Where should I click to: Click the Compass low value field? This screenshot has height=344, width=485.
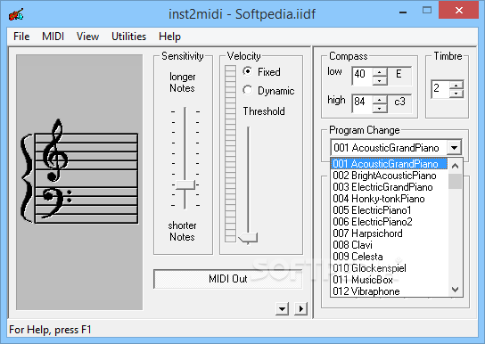pos(362,75)
